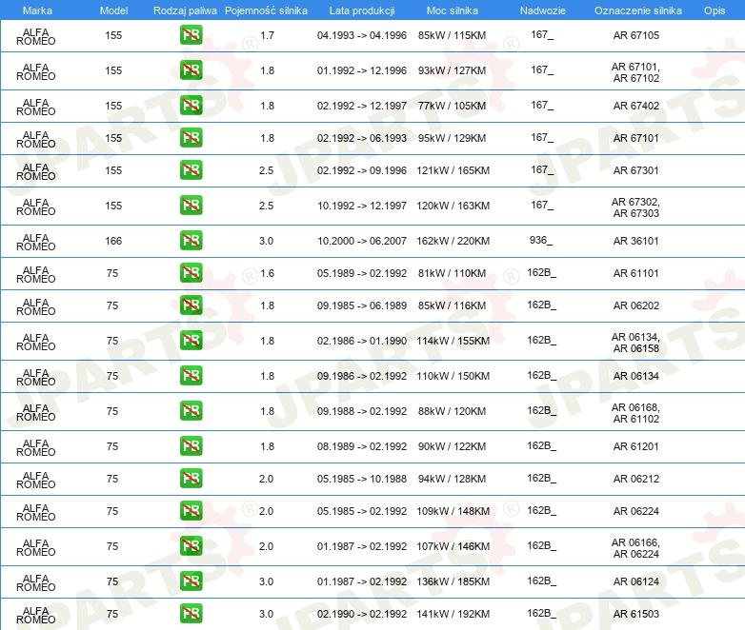The image size is (745, 630).
Task: Click production dates 02.1990 -> 02.1992
Action: coord(362,614)
